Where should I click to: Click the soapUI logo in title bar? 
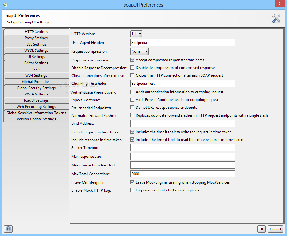pos(6,5)
